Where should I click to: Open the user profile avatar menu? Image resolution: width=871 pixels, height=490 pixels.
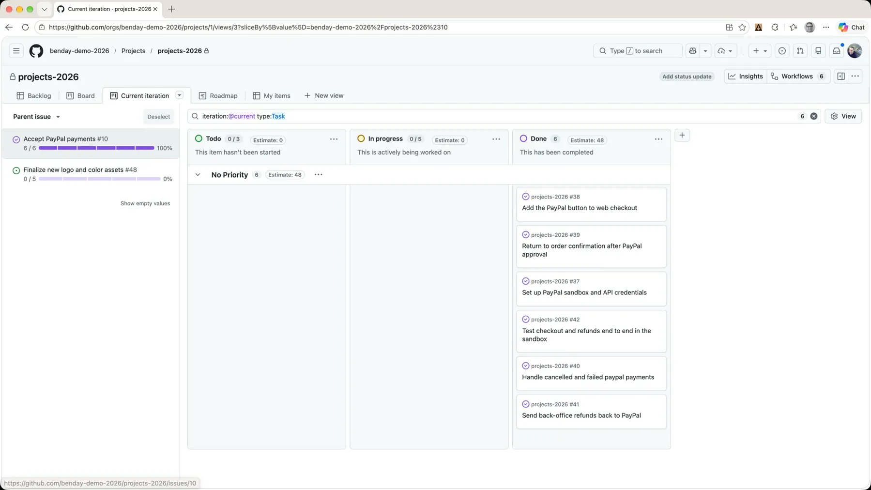(x=855, y=51)
